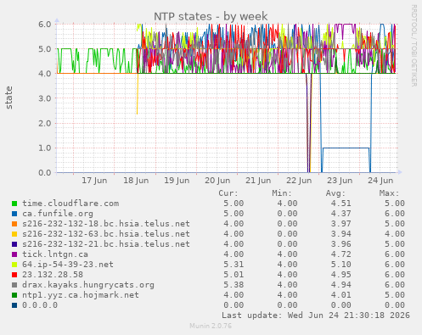Click the 23 Jun x-axis label

tap(340, 181)
